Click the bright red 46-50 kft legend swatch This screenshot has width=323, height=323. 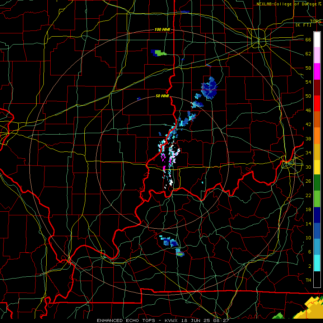point(317,103)
